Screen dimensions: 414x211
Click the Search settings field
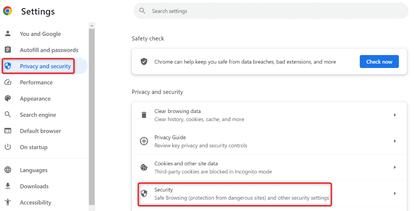tap(271, 11)
